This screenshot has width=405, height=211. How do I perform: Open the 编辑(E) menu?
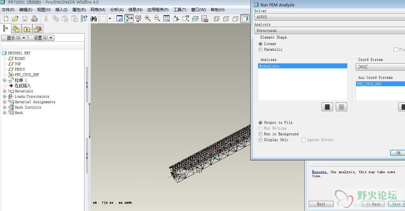26,10
